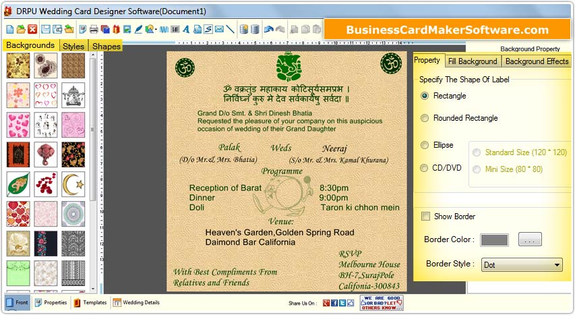
Task: Click the 'Neeraj' groom name text
Action: 334,148
